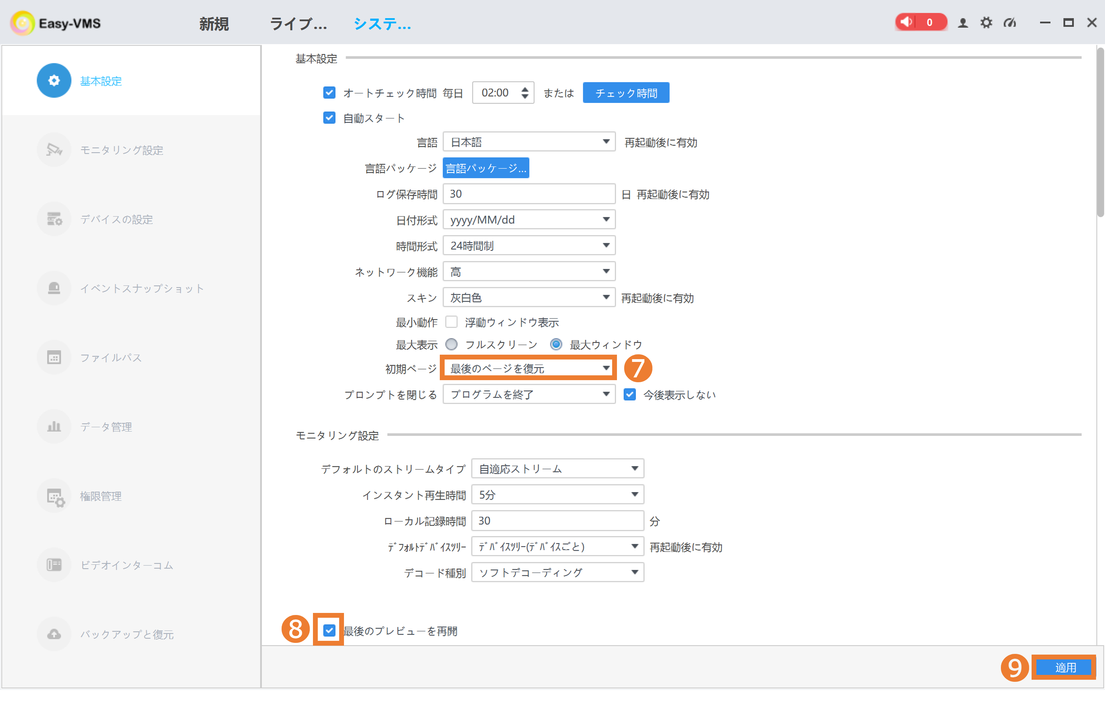The width and height of the screenshot is (1105, 709).
Task: Select バックアップと復元 label in sidebar
Action: point(127,634)
